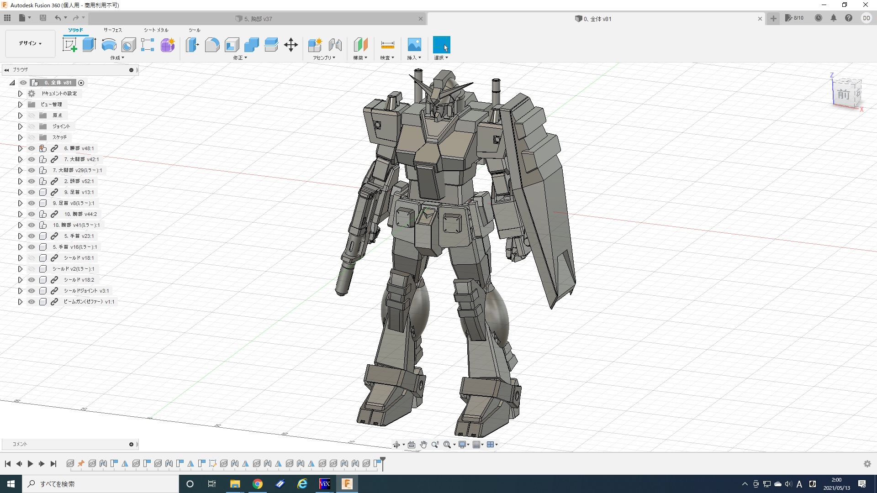Hide the 6. 腰部 v48:1 component
The image size is (877, 493).
pyautogui.click(x=31, y=148)
